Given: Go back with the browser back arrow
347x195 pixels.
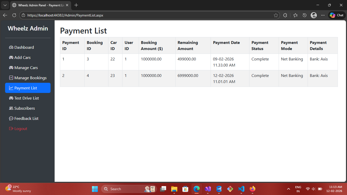Looking at the screenshot, I should (5, 15).
